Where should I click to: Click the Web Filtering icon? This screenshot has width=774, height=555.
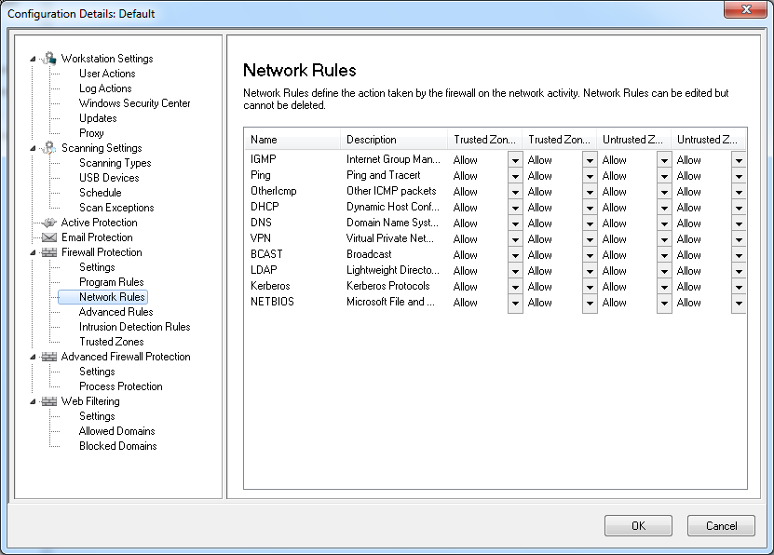click(x=49, y=401)
